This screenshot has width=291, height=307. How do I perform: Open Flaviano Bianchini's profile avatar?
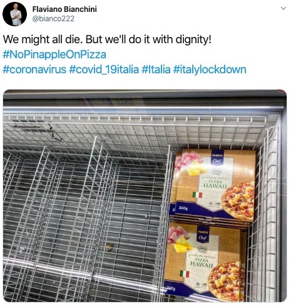click(x=14, y=14)
